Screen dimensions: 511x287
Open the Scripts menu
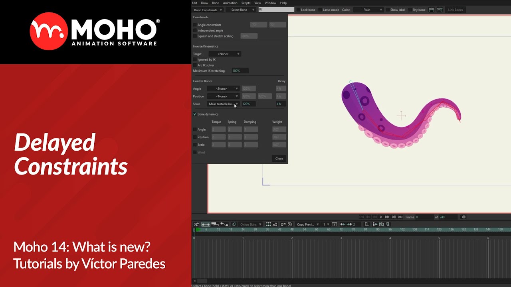(x=246, y=3)
